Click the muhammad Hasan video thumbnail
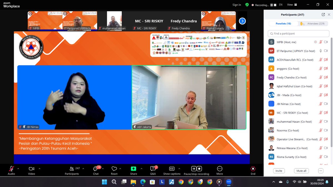This screenshot has height=187, width=333. pos(114,21)
